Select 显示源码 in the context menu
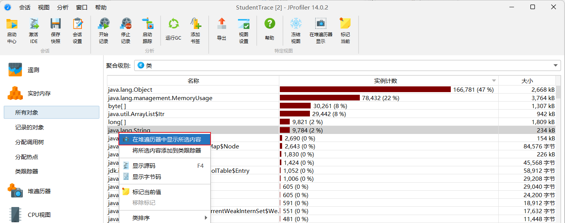The height and width of the screenshot is (223, 565). coord(144,166)
